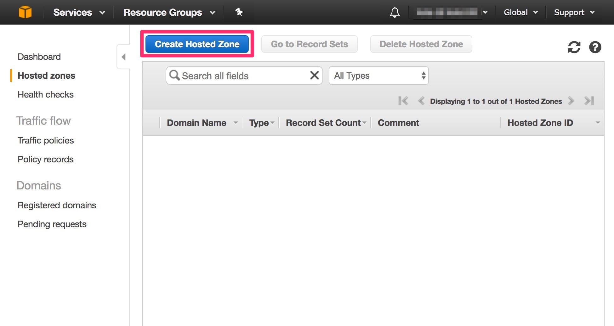Open Policy records page

[x=46, y=159]
